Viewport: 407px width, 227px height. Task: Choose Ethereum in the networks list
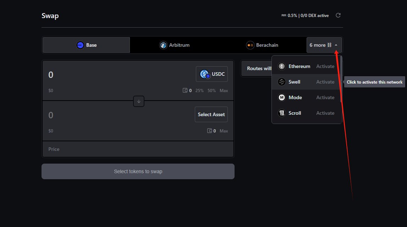[x=306, y=66]
